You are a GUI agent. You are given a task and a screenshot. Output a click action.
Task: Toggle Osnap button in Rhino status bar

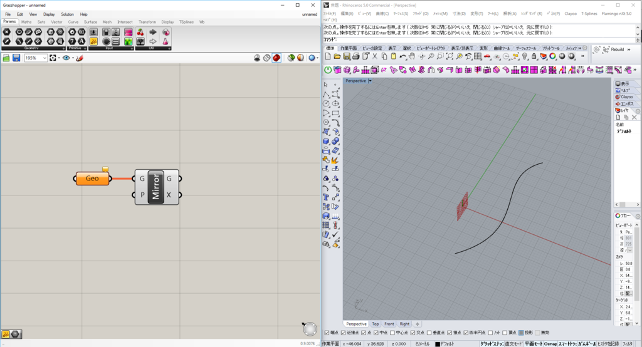tap(550, 344)
